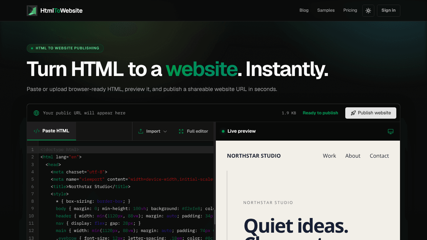
Task: Toggle the light/dark theme sun icon
Action: (x=368, y=11)
